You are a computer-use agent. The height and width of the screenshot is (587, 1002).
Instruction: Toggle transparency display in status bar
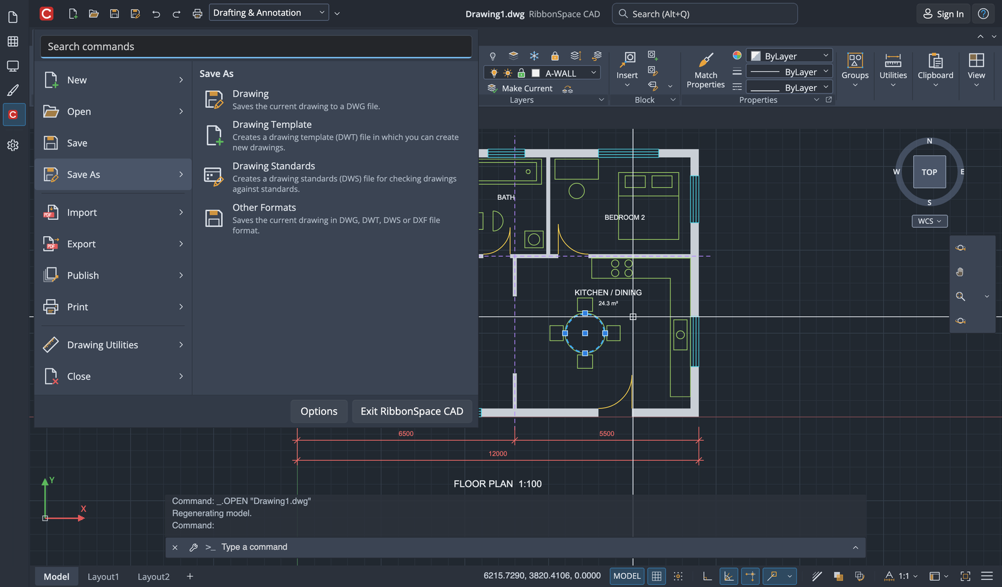pos(838,576)
